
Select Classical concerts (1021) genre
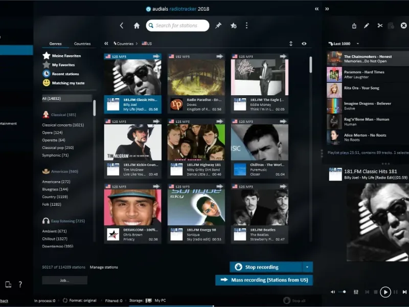63,125
